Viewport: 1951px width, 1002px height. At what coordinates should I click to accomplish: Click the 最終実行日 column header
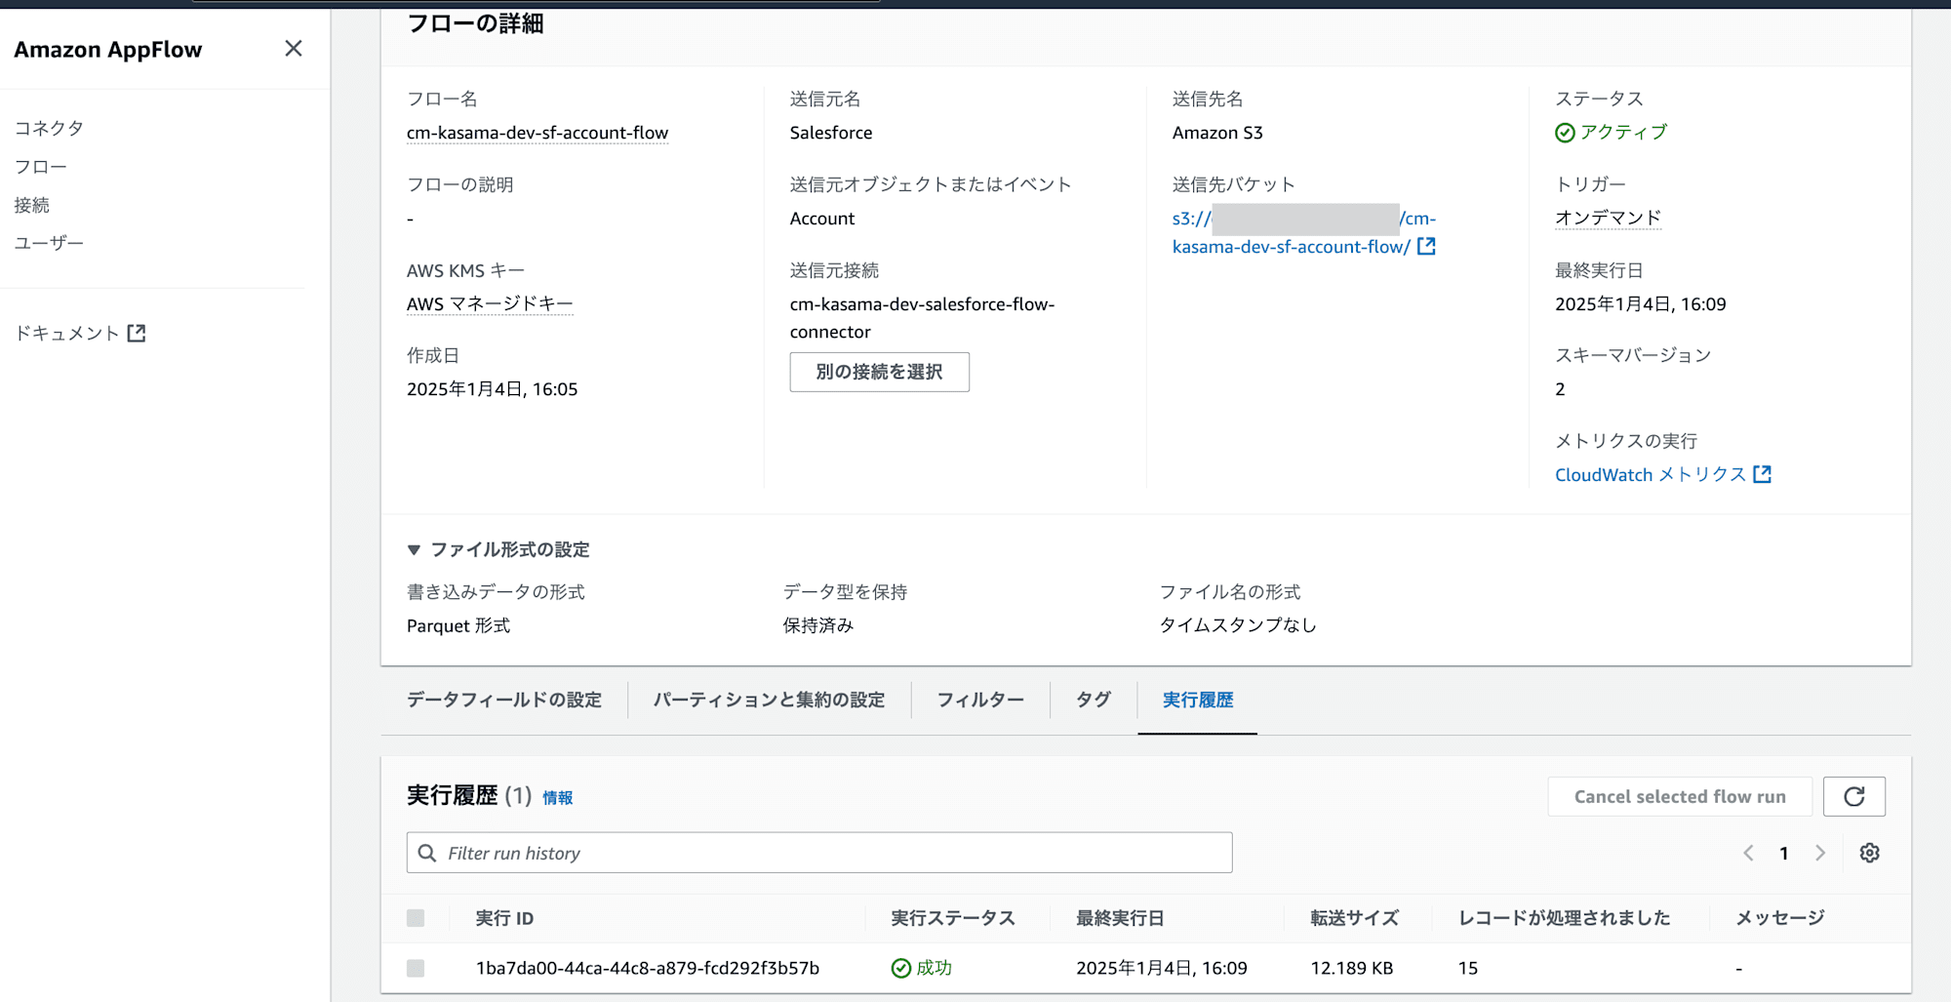[x=1120, y=918]
